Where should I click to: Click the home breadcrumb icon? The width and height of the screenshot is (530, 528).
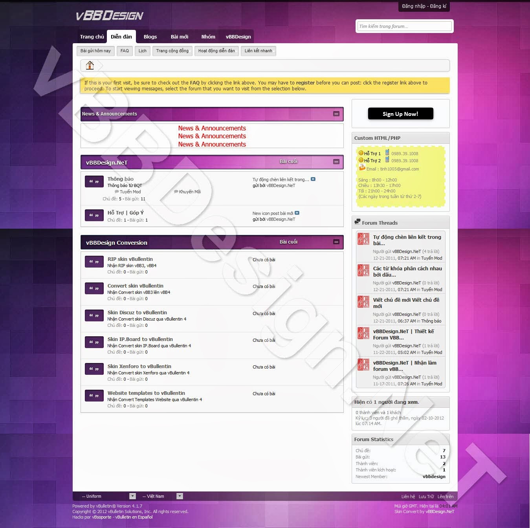[90, 65]
